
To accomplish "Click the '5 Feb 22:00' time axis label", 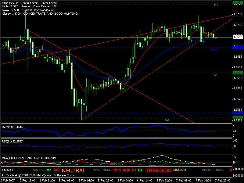I will click(x=106, y=181).
